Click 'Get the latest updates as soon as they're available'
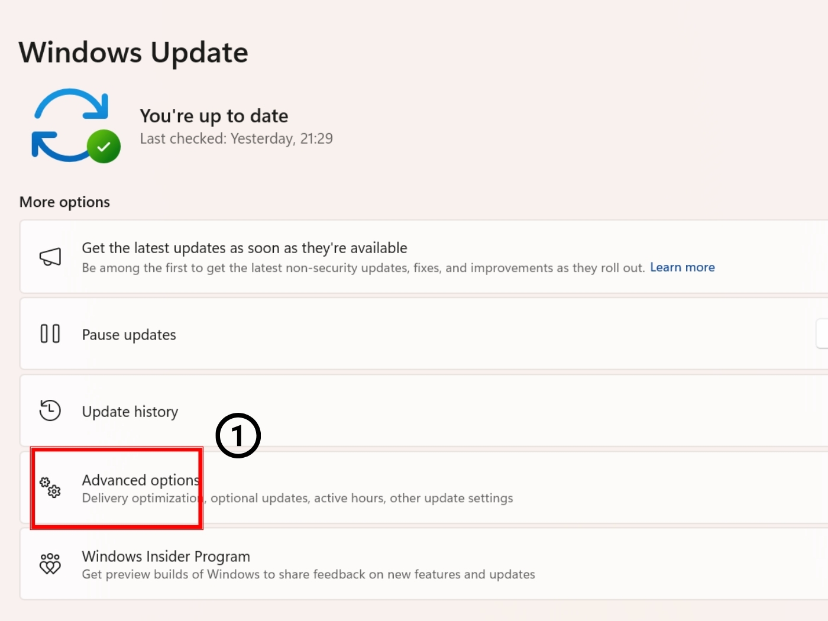The width and height of the screenshot is (828, 621). pyautogui.click(x=244, y=248)
